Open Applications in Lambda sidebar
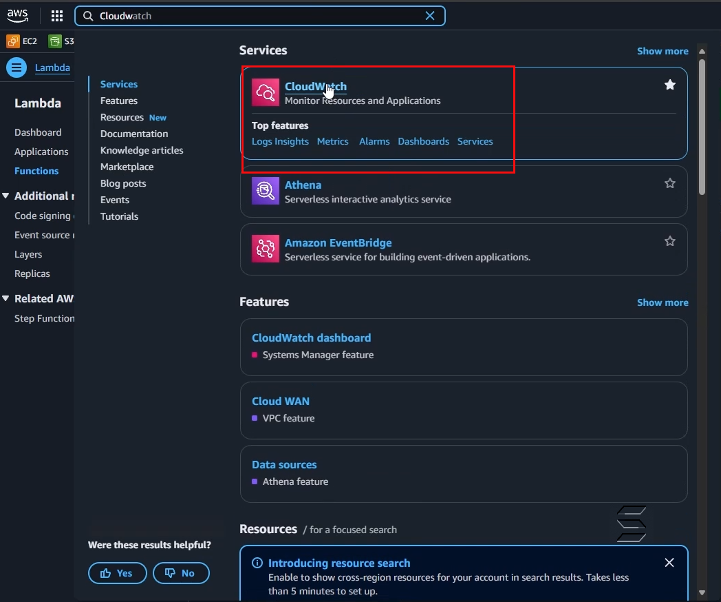The height and width of the screenshot is (602, 721). [x=41, y=152]
